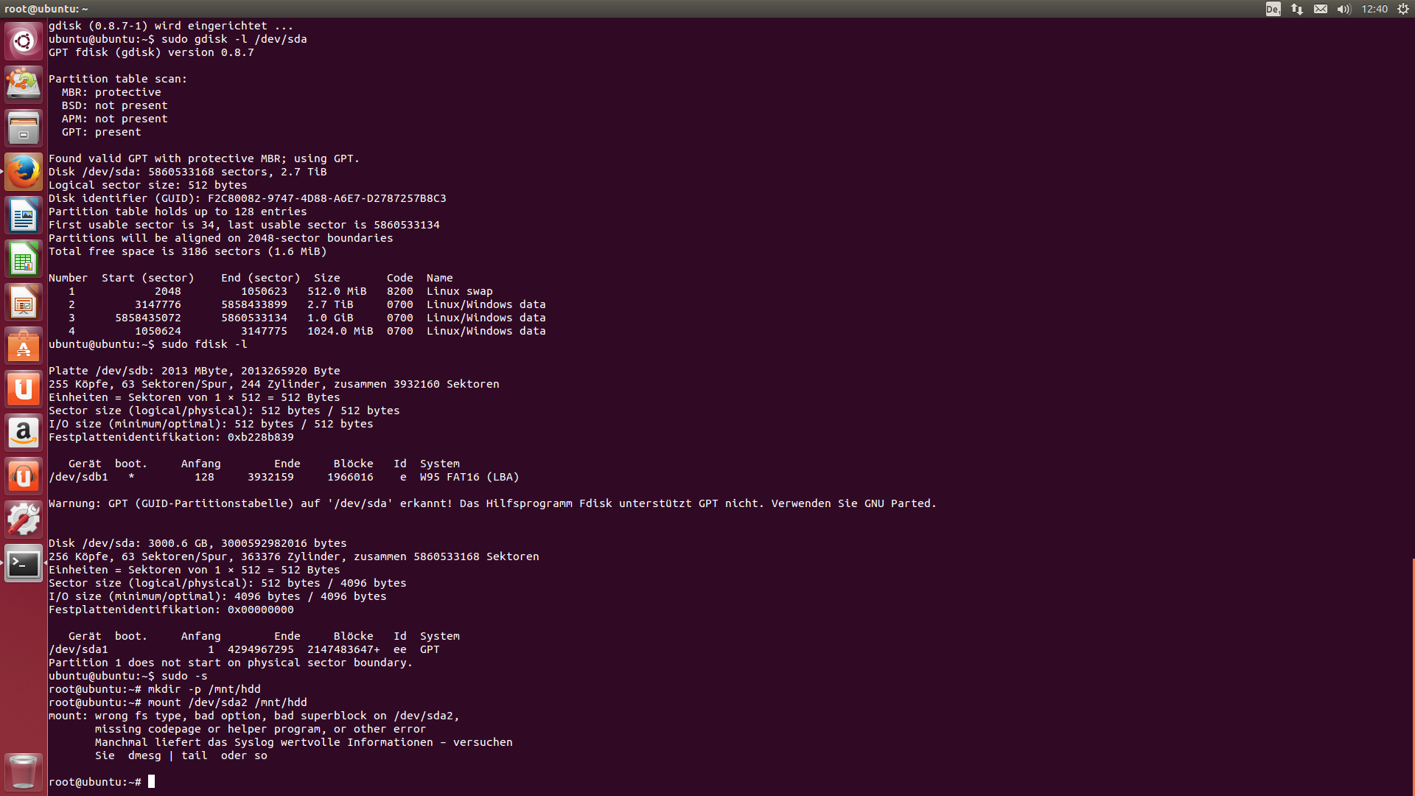Image resolution: width=1415 pixels, height=796 pixels.
Task: Open Ubuntu Software Center icon
Action: click(24, 346)
